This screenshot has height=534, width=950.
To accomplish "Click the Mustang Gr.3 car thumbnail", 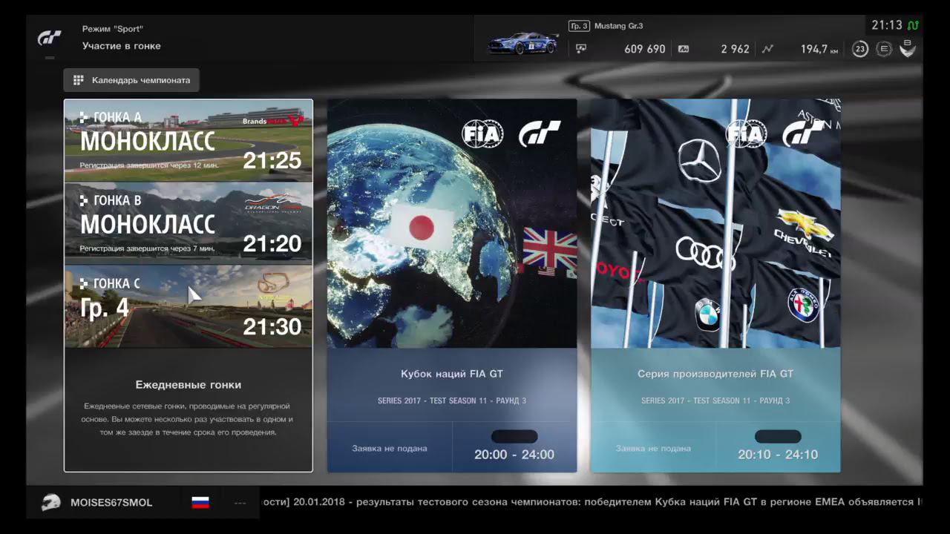I will coord(523,43).
